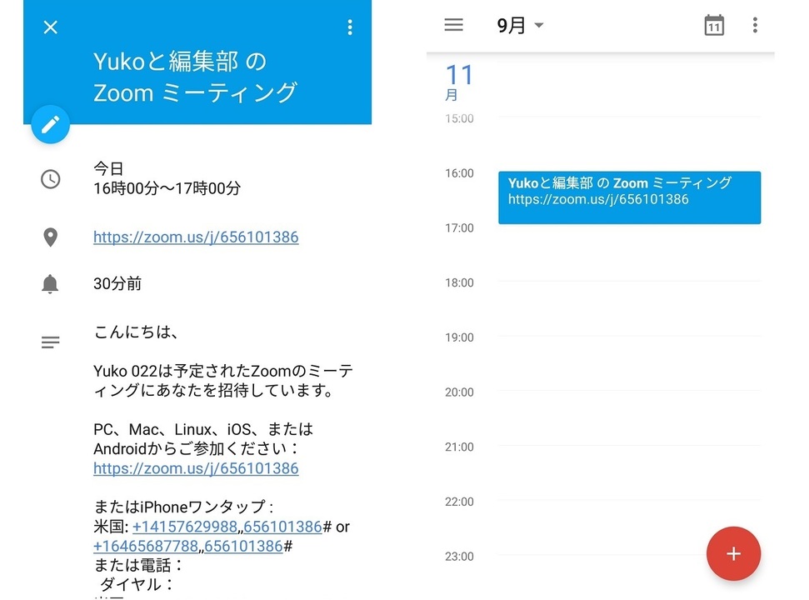Click the 20:00 time label
This screenshot has width=809, height=600.
click(459, 392)
